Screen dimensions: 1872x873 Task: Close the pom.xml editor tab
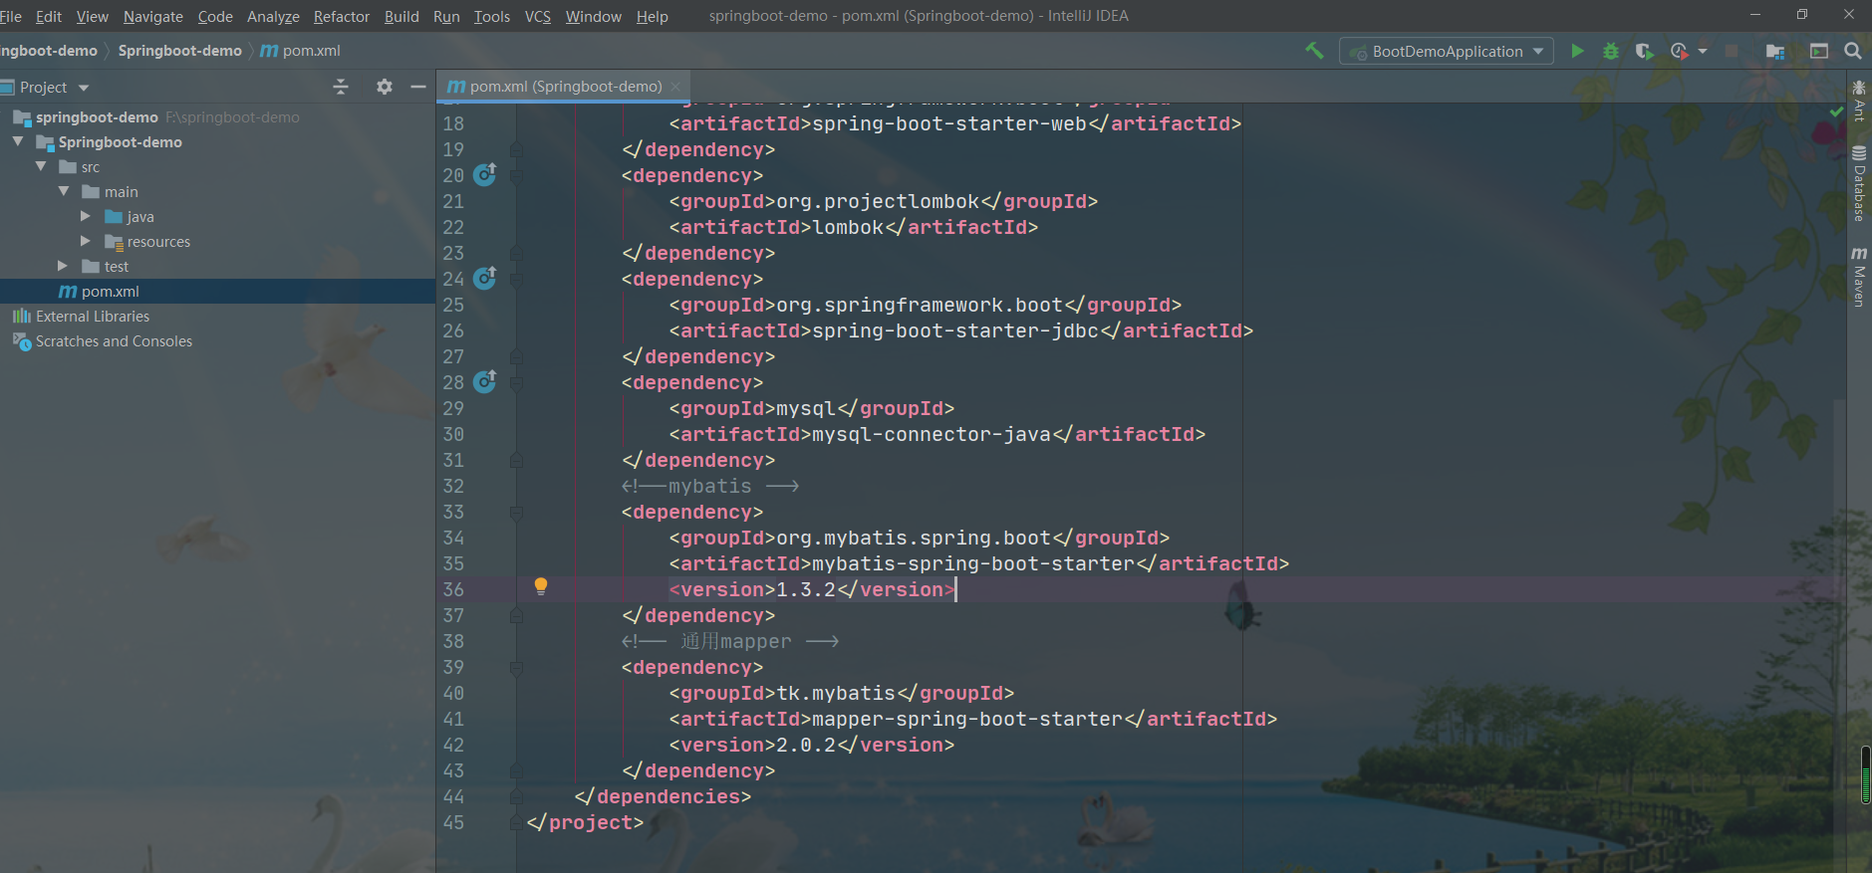[x=675, y=87]
